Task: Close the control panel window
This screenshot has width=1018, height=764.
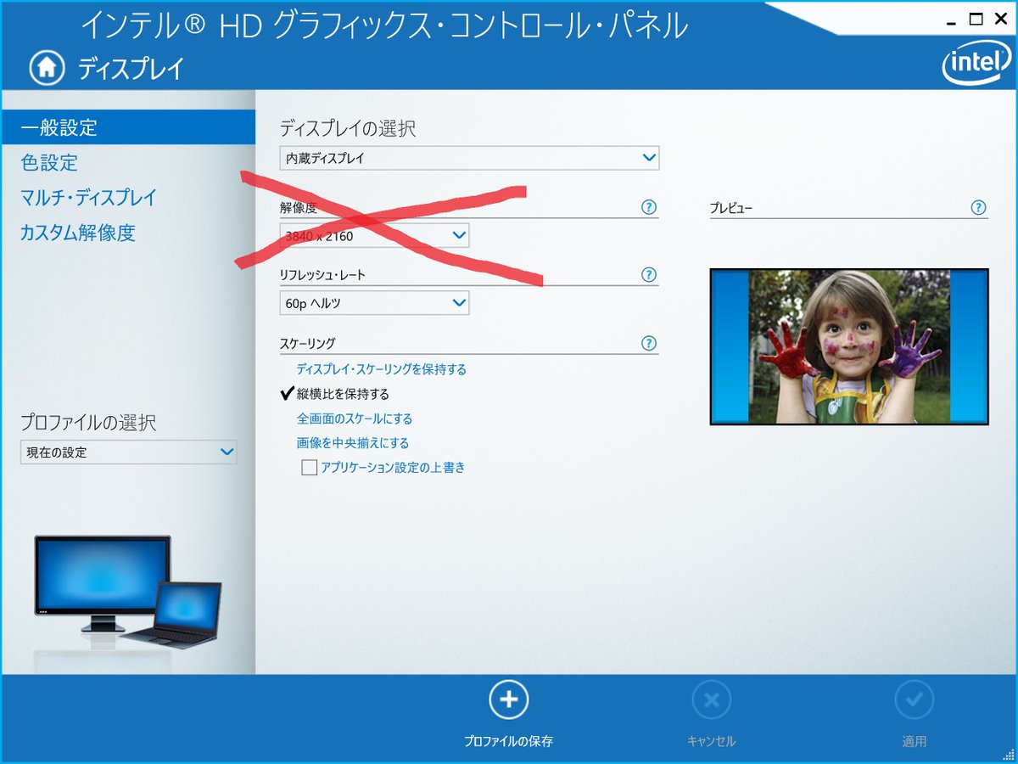Action: point(1000,19)
